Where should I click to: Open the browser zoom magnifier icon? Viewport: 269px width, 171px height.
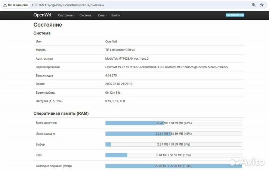point(254,5)
